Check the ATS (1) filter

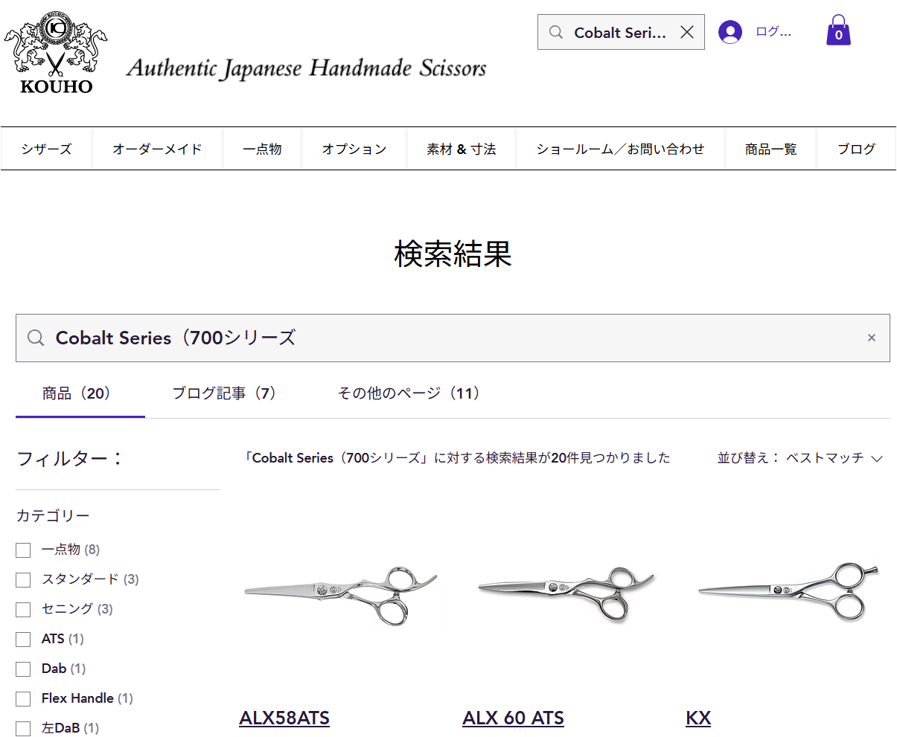pyautogui.click(x=23, y=639)
